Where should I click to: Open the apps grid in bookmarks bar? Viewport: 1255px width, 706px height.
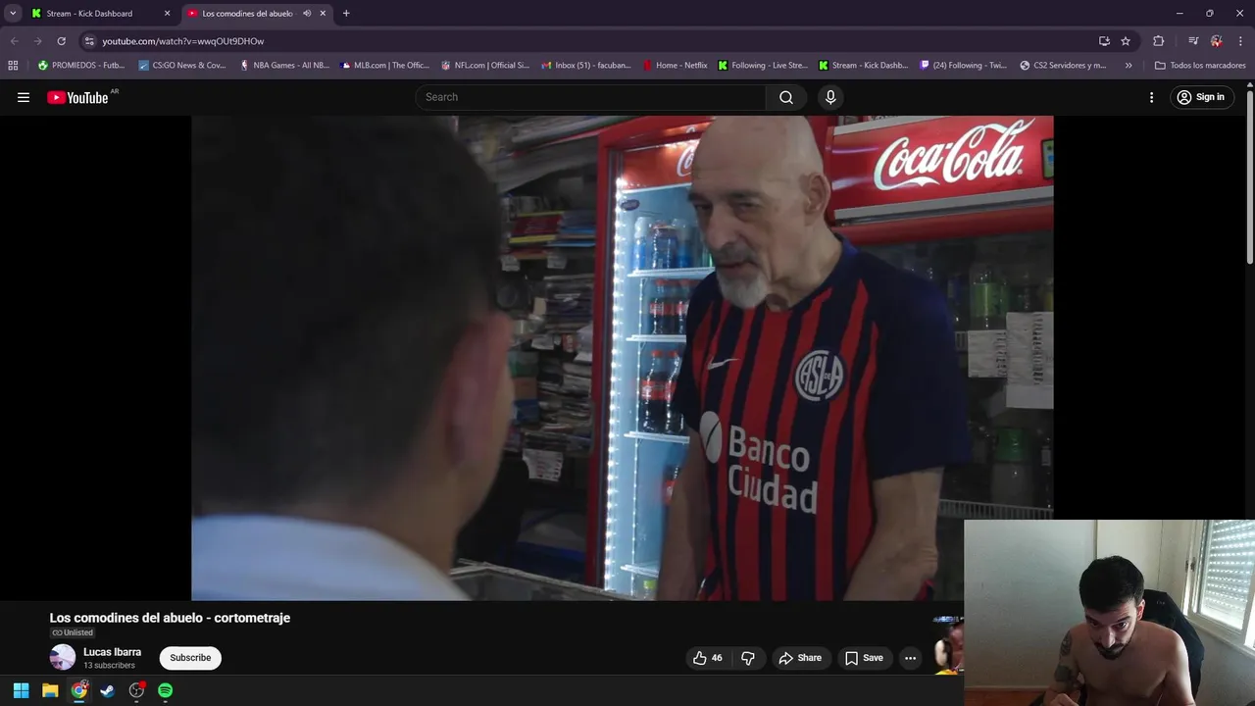click(x=13, y=66)
